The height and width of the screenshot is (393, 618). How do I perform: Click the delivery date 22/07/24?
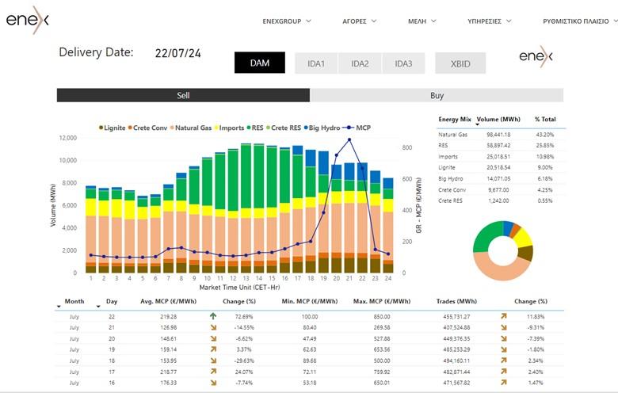click(x=177, y=53)
